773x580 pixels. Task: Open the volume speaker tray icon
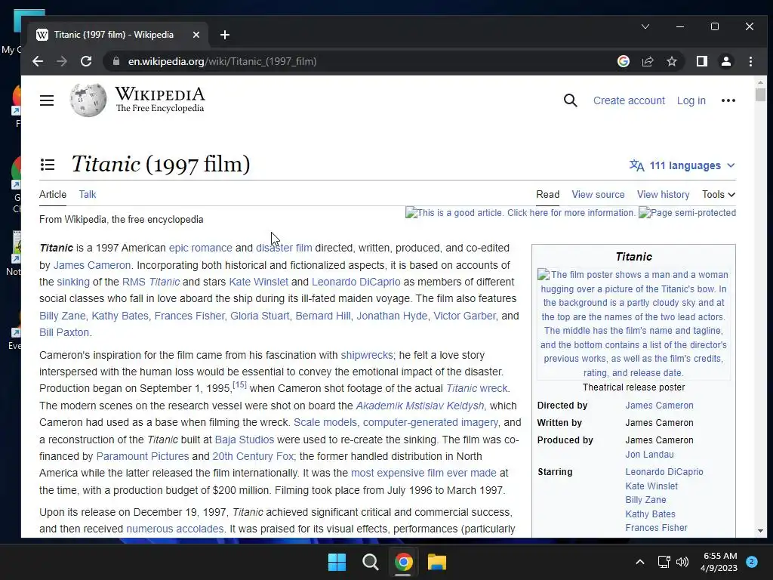pos(682,562)
